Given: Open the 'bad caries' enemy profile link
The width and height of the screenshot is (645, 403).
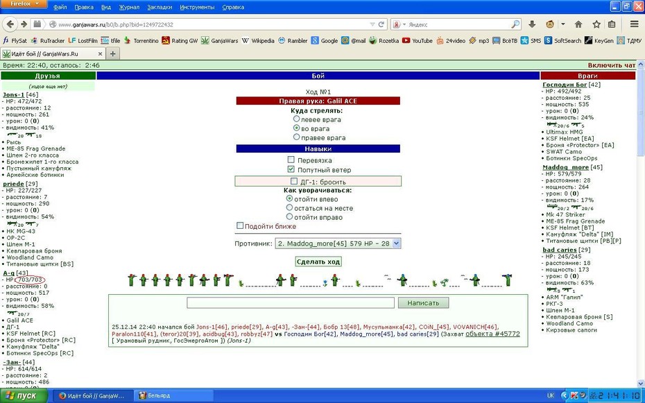Looking at the screenshot, I should click(x=560, y=250).
